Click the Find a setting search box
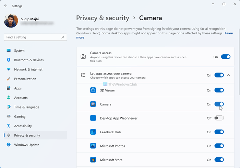The image size is (240, 168). [33, 37]
